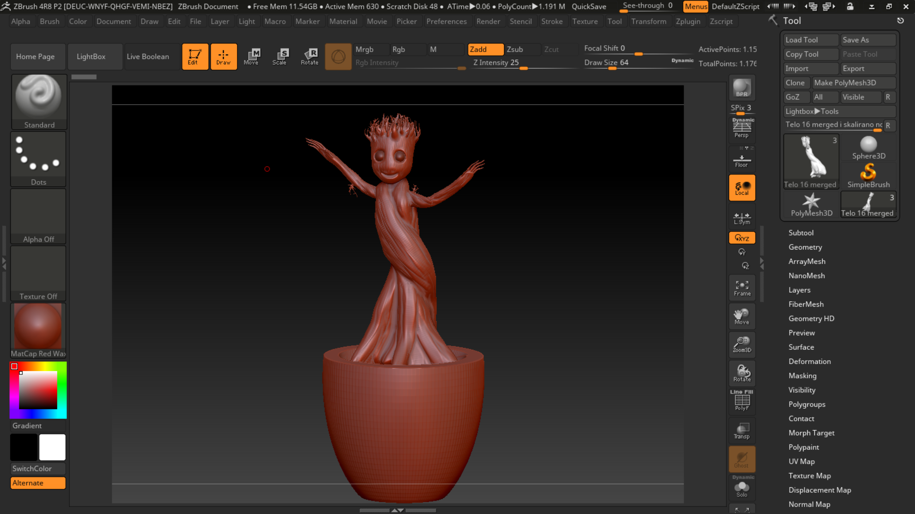Open the Standard brush picker
915x514 pixels.
point(39,101)
